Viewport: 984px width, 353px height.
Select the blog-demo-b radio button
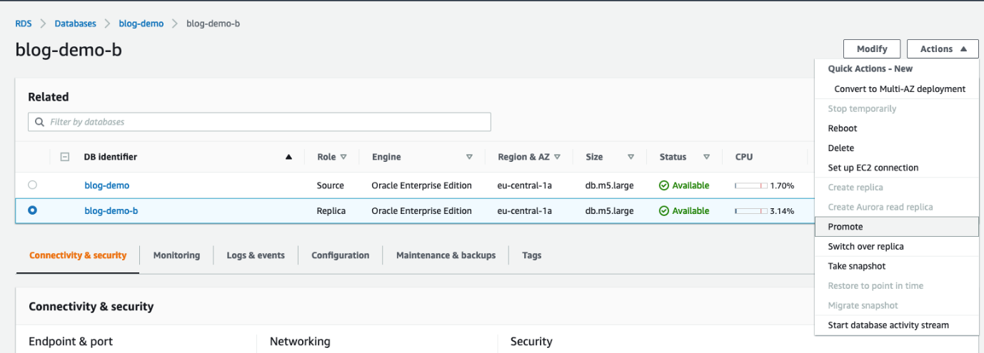32,210
